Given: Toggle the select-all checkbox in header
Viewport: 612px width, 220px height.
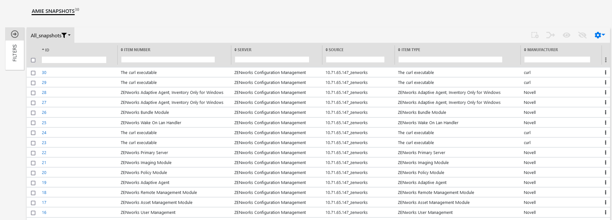Looking at the screenshot, I should [33, 60].
